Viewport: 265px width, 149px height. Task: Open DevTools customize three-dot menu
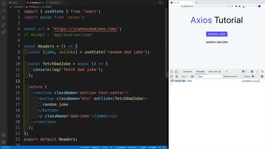257,72
